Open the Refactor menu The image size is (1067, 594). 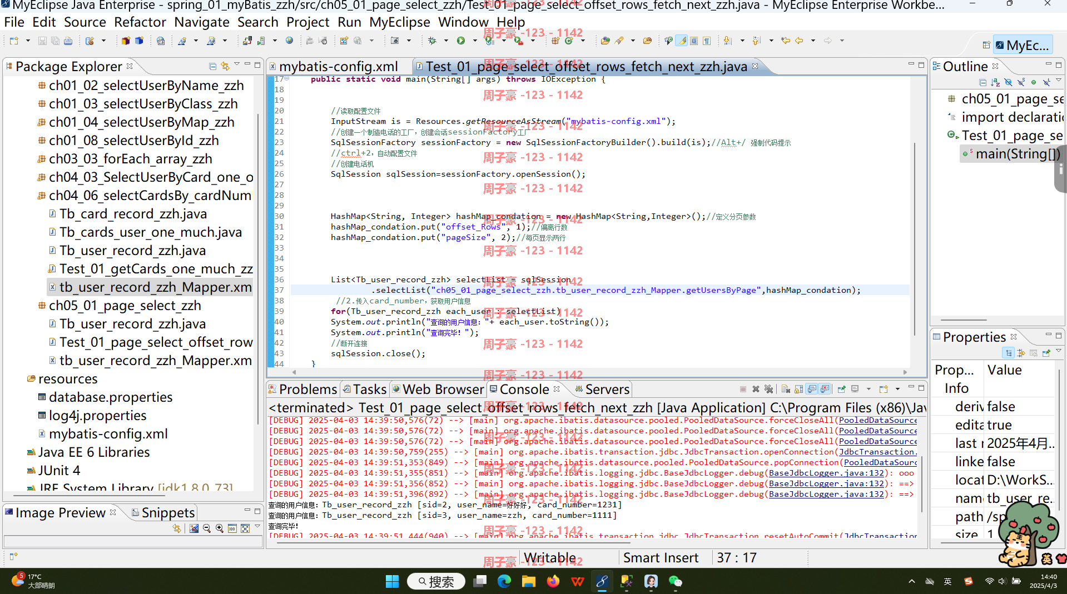point(140,22)
